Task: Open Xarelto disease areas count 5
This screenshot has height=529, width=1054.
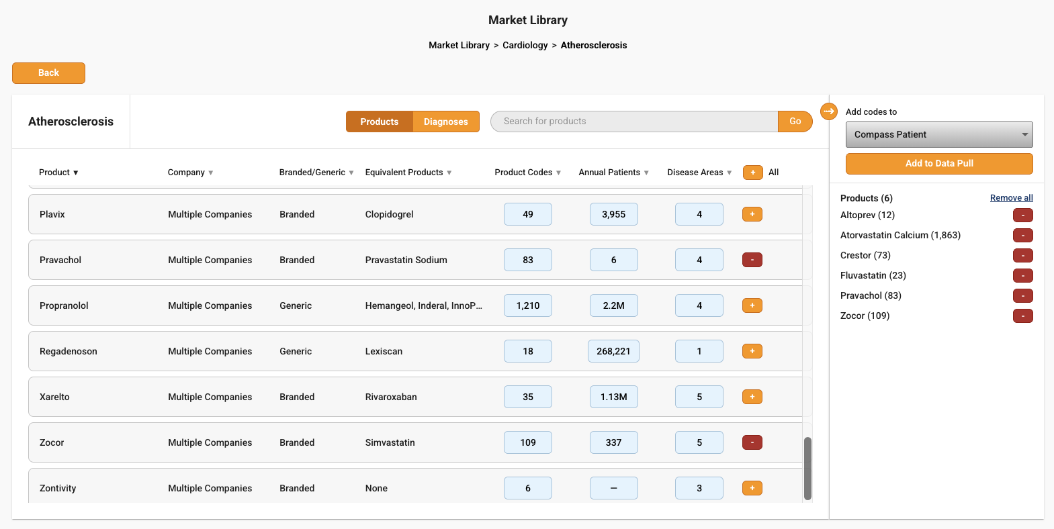Action: pos(699,397)
